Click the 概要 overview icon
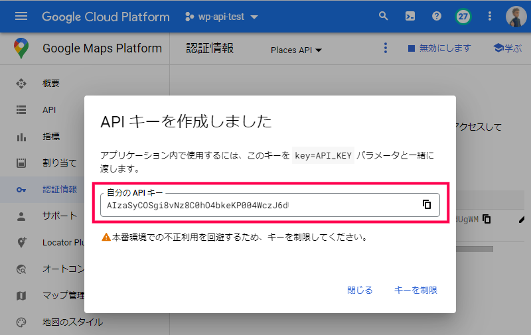Screen dimensions: 531x335 (21, 83)
